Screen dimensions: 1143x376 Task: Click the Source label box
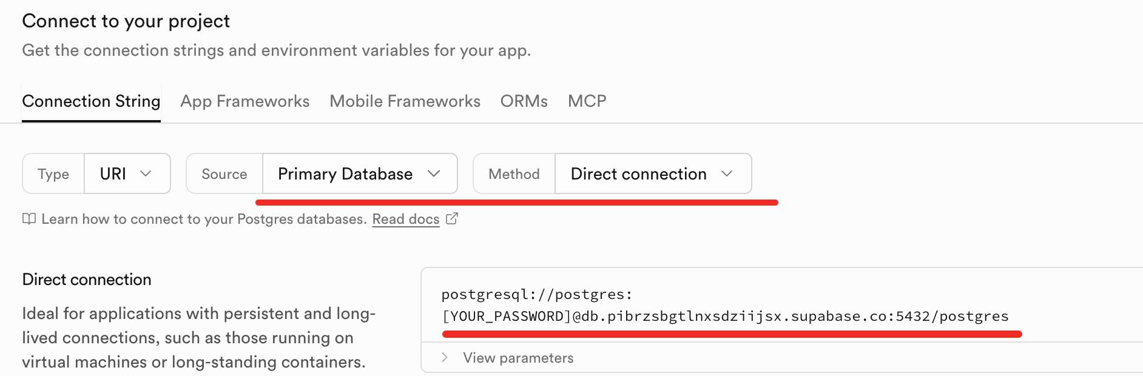224,174
